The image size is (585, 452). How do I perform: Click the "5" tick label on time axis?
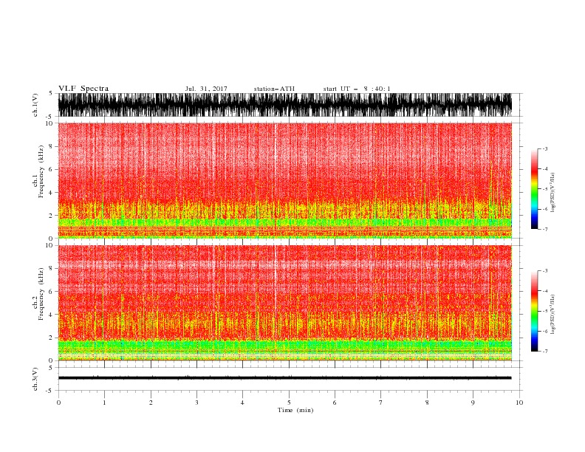click(x=289, y=403)
